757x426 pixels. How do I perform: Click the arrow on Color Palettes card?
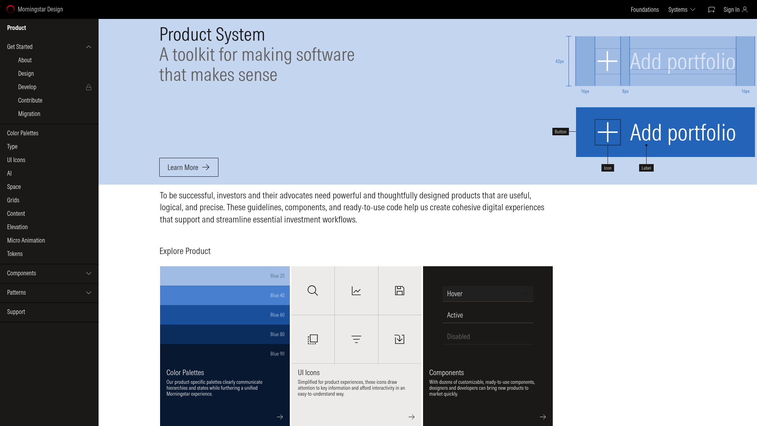pyautogui.click(x=280, y=417)
